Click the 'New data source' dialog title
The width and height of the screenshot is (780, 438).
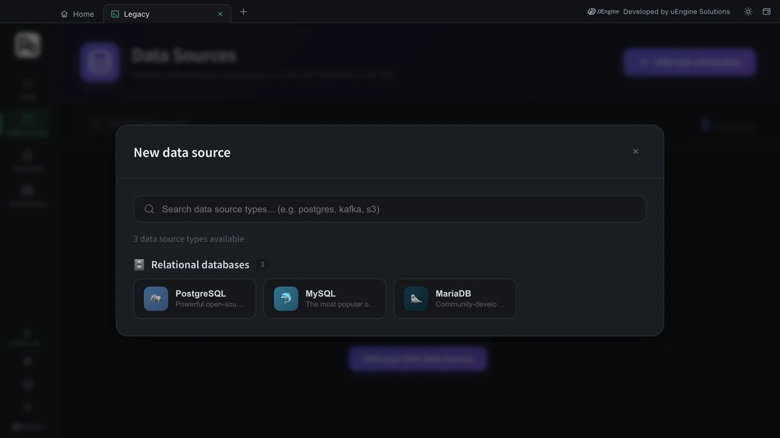coord(182,152)
